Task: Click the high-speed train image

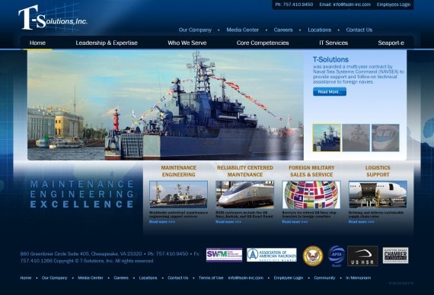Action: click(x=245, y=195)
